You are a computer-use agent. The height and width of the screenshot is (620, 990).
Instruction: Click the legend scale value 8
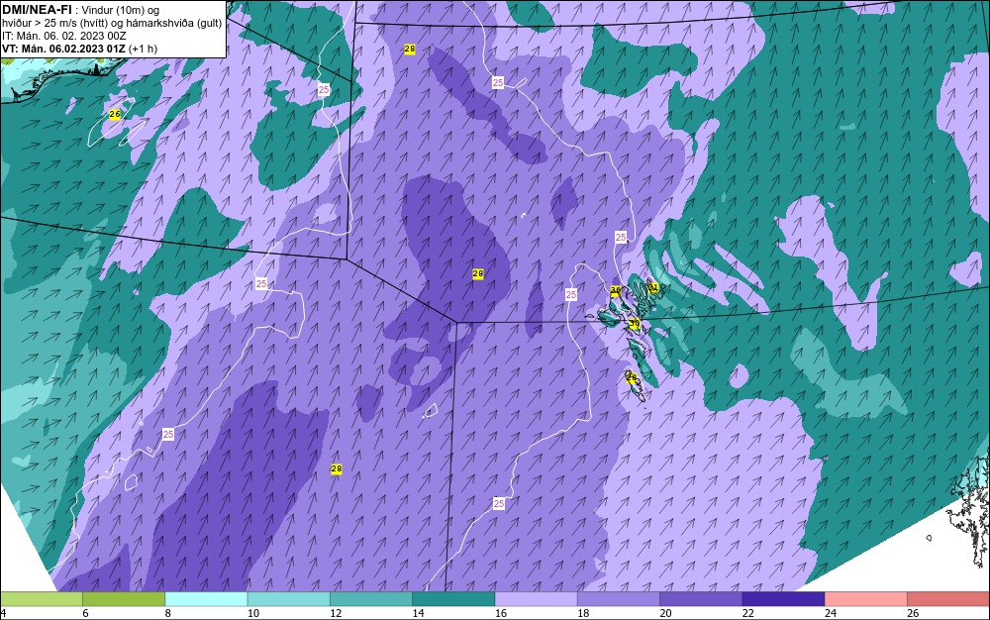[x=168, y=613]
